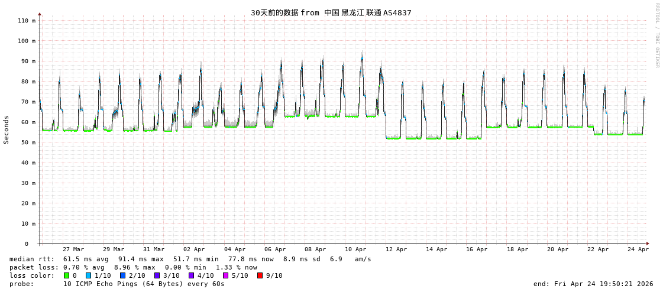
Task: Click the graph title mentioning AS4837
Action: pyautogui.click(x=331, y=12)
